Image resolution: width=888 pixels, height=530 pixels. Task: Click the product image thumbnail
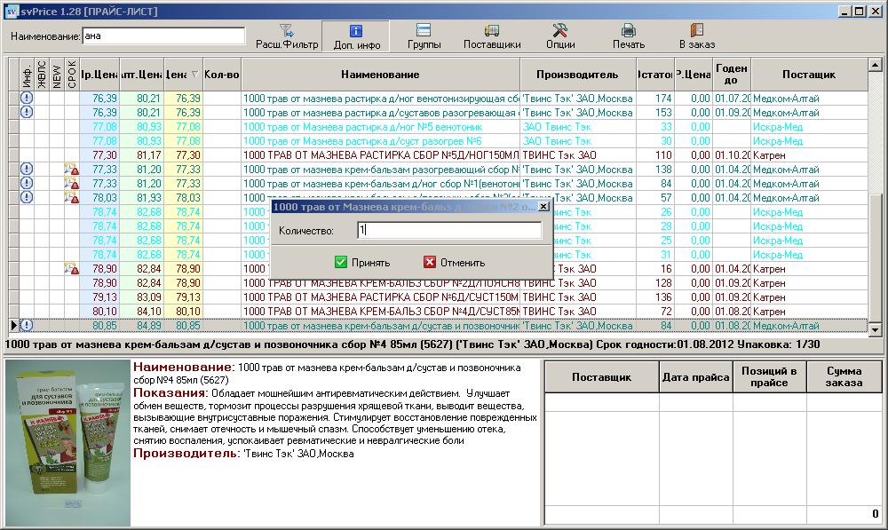click(67, 442)
